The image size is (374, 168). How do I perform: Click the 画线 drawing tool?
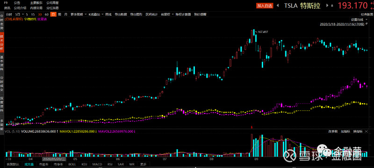point(108,14)
